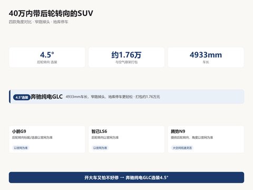253x190 pixels.
Task: Click the 腾势N9 rear-steering description line
Action: 192,138
